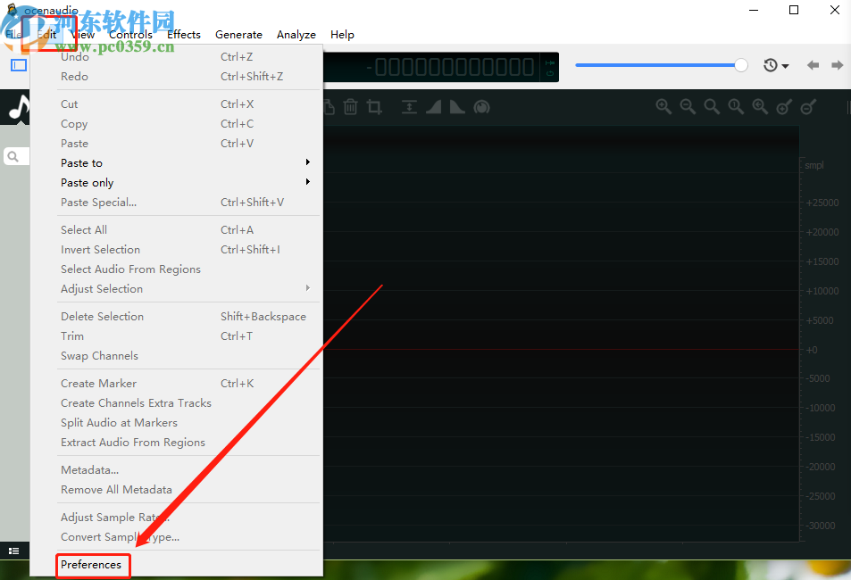Click the +0 amplitude scale label

[x=812, y=350]
